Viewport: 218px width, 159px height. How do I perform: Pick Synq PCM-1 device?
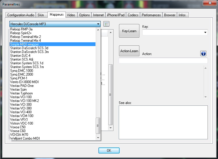[53, 78]
